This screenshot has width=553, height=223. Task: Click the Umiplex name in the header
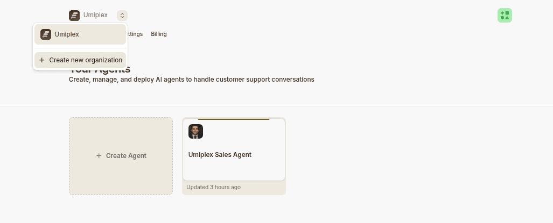[x=95, y=16]
